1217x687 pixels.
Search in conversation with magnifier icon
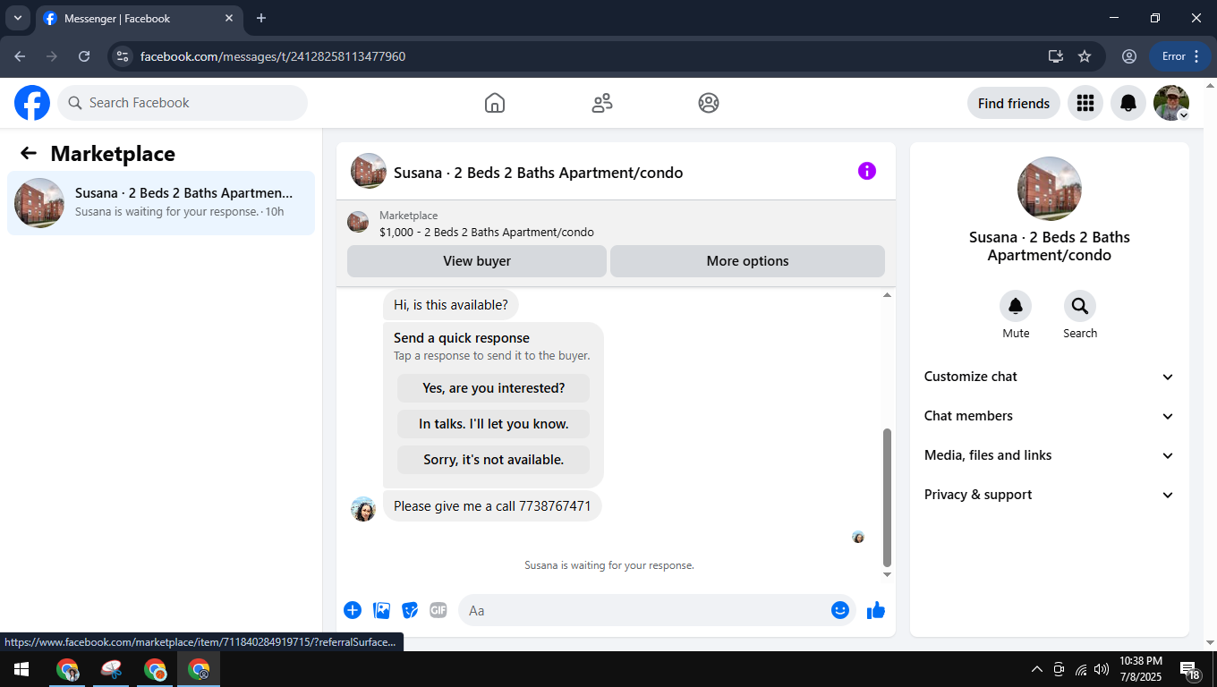pyautogui.click(x=1080, y=306)
